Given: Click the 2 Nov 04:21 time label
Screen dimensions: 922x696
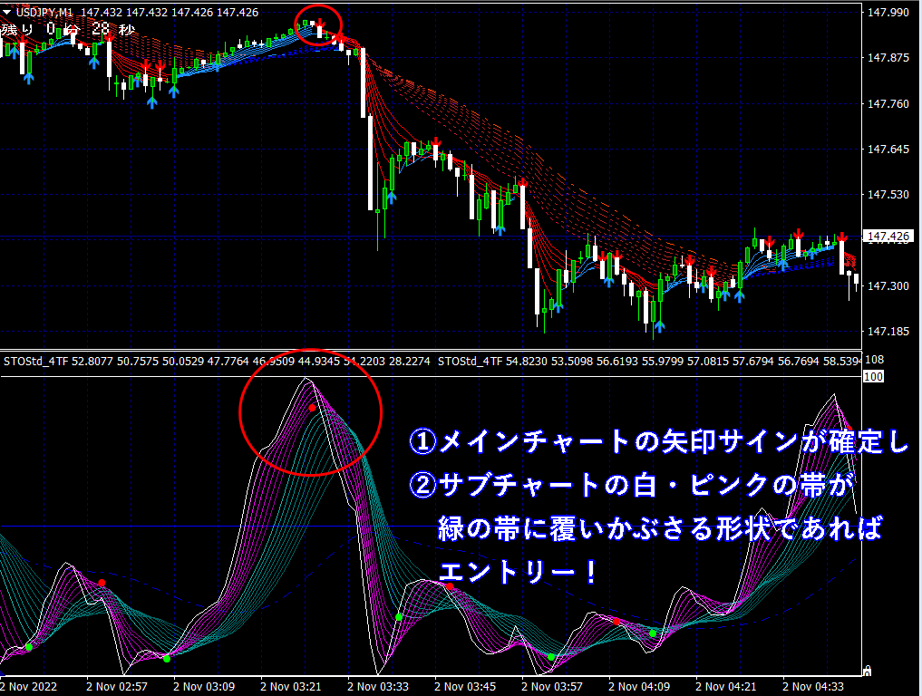Looking at the screenshot, I should 726,686.
